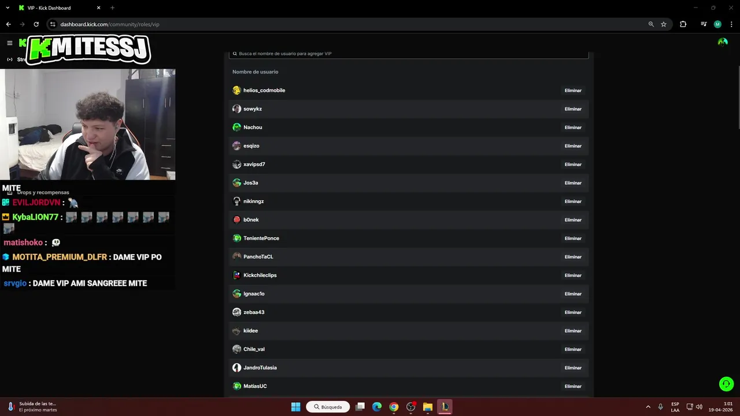Click the username zebaa43
This screenshot has width=740, height=416.
pos(254,312)
